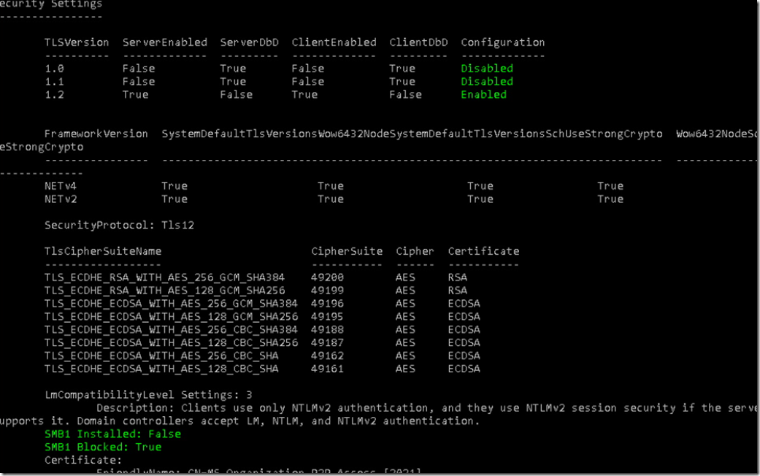This screenshot has height=476, width=760.
Task: Click the ClientEnabled column header
Action: (x=334, y=42)
